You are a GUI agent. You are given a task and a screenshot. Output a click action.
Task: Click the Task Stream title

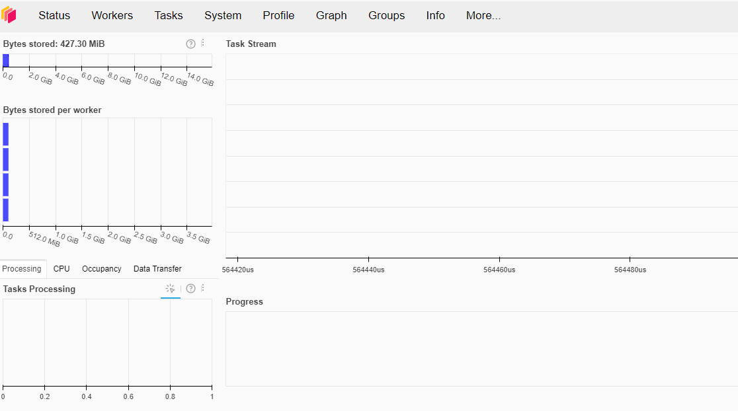[251, 44]
